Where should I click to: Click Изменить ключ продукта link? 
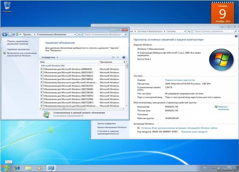coord(194,132)
